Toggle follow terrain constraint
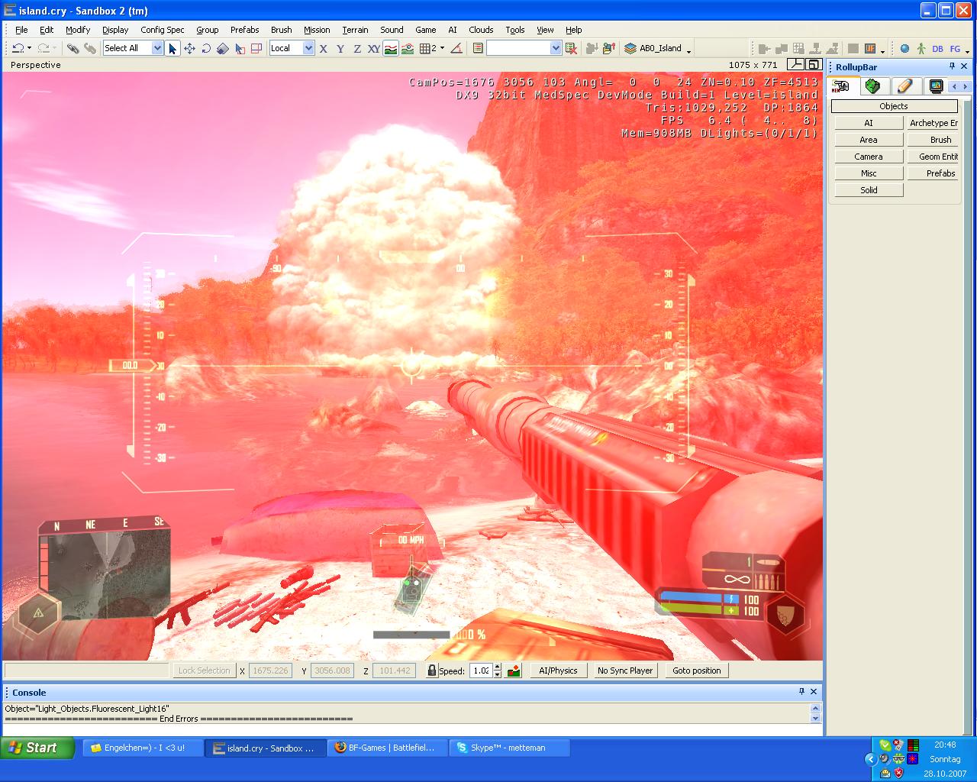This screenshot has width=977, height=782. [x=390, y=48]
